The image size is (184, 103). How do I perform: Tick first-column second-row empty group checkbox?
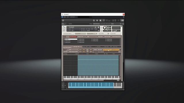[64, 41]
